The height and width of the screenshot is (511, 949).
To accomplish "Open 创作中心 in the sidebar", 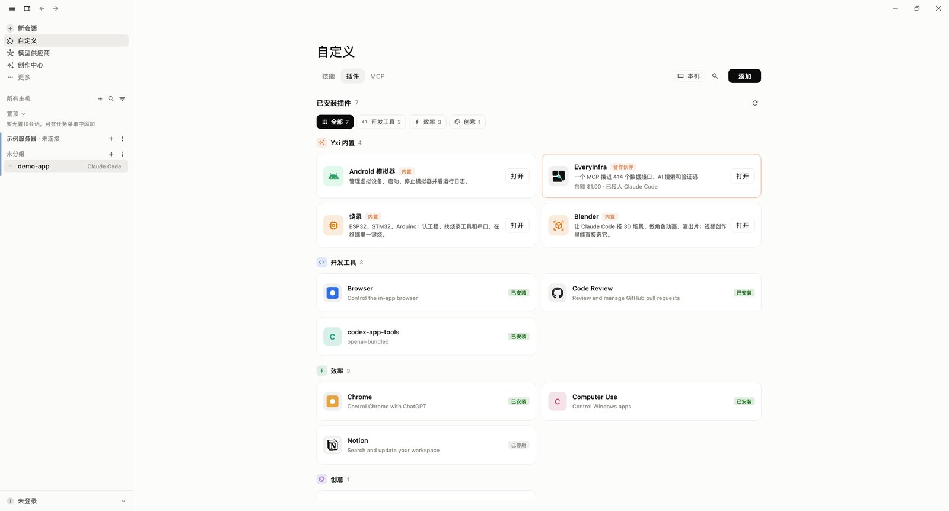I will (66, 65).
